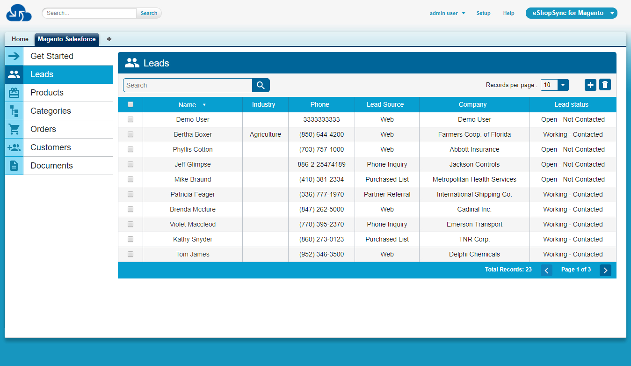Click the Categories hierarchy icon
The width and height of the screenshot is (631, 366).
(x=14, y=110)
